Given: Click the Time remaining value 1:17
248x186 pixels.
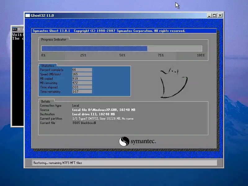Looking at the screenshot, I should click(82, 91).
